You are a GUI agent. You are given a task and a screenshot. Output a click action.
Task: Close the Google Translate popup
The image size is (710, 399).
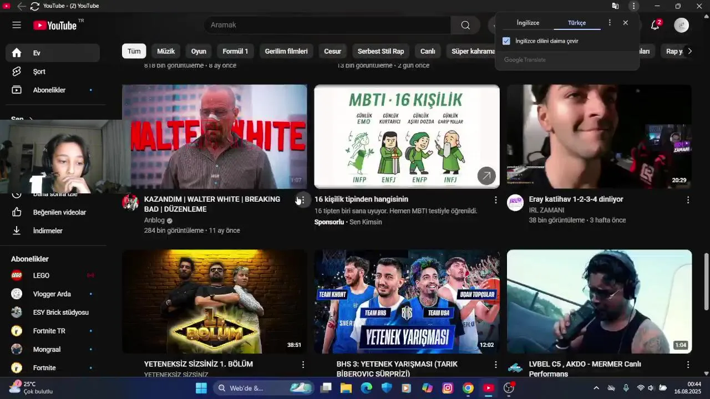tap(625, 23)
